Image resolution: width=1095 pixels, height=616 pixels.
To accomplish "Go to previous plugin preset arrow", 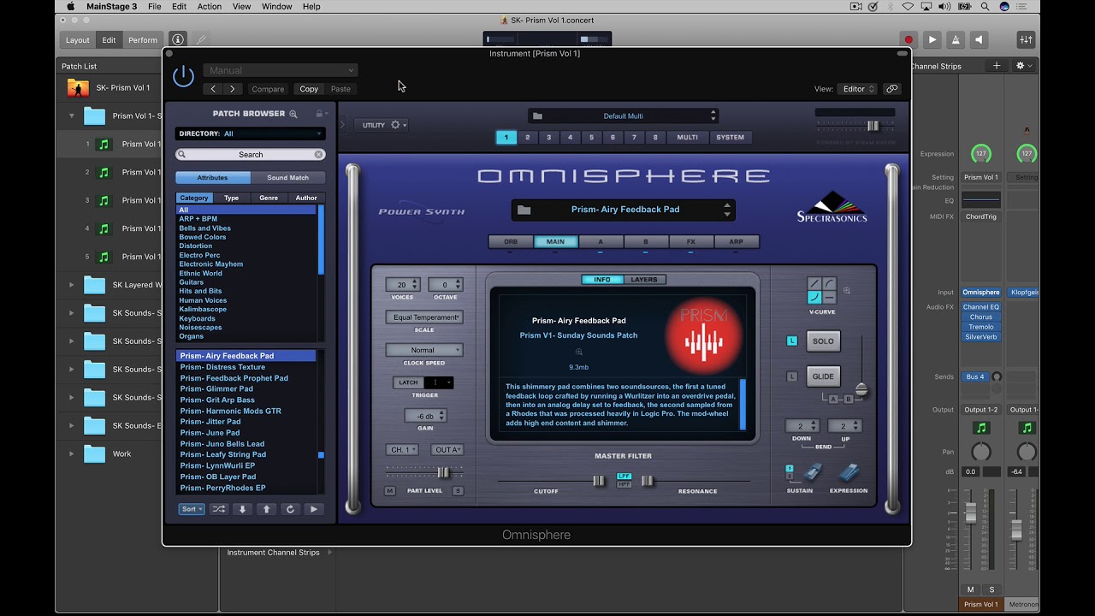I will 214,89.
